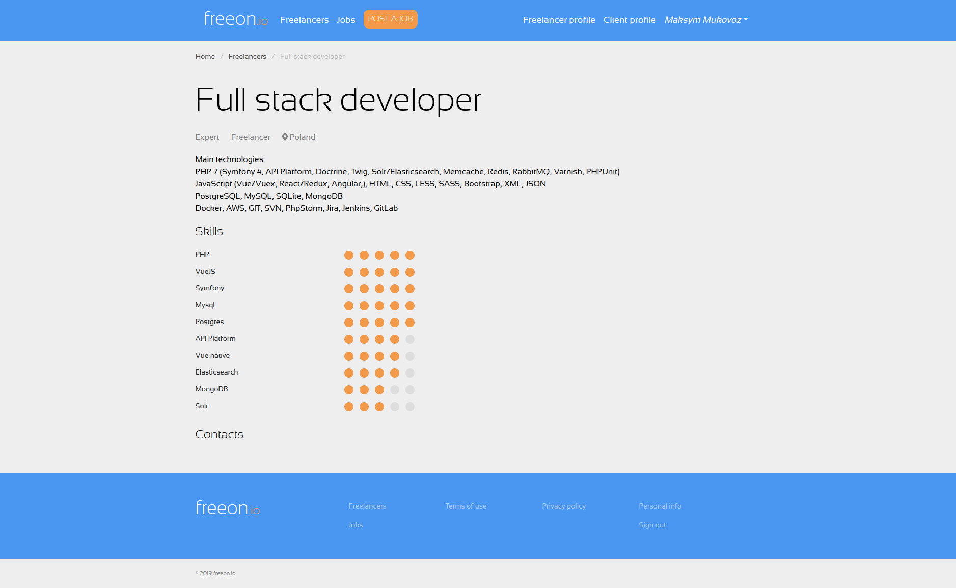Screen dimensions: 956x588
Task: Click Home in the breadcrumb trail
Action: coord(205,56)
